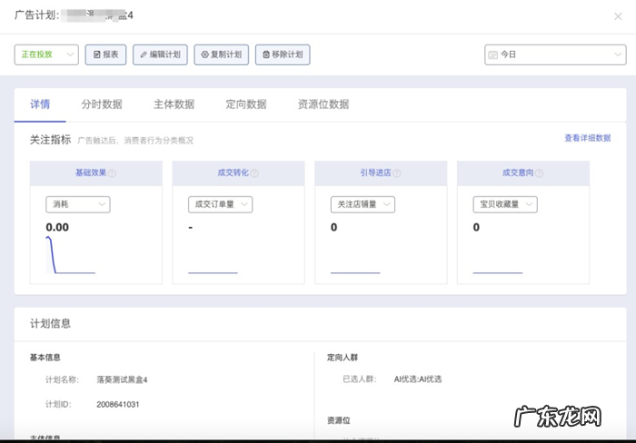Screen dimensions: 636x443
Task: Click the plan ID 2008641031
Action: [118, 405]
